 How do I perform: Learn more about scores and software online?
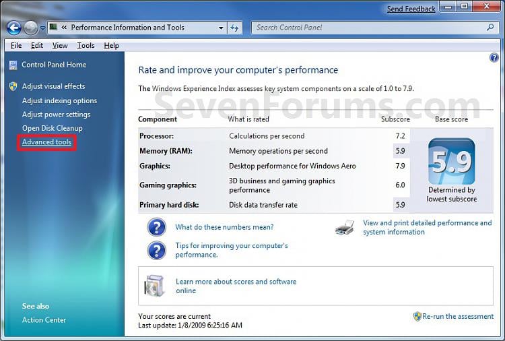236,286
